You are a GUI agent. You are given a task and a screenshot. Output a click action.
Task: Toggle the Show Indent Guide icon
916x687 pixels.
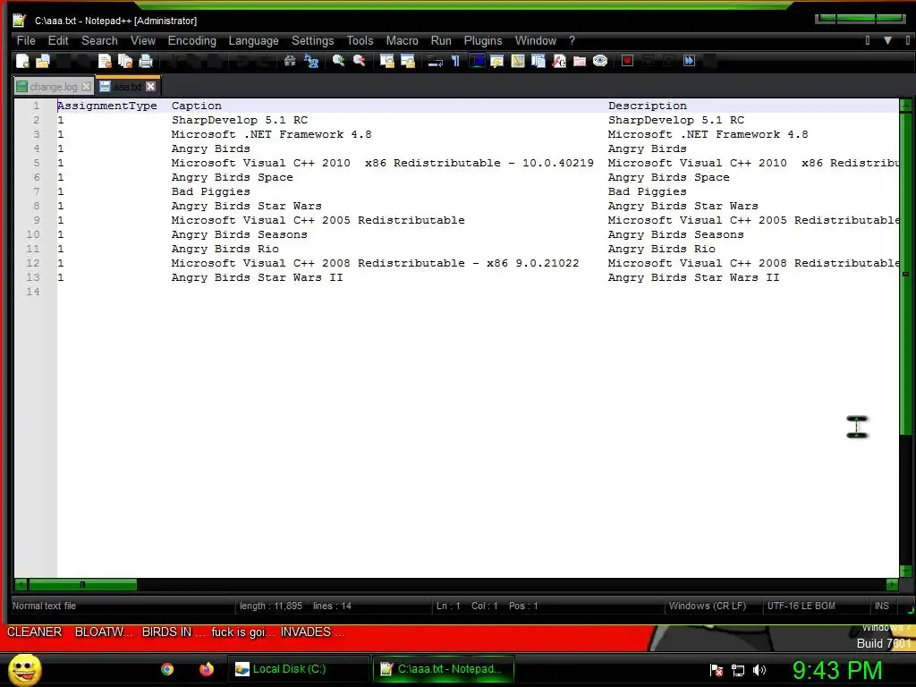(x=477, y=61)
